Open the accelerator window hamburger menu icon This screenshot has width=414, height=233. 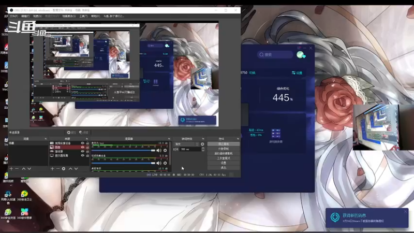(x=299, y=48)
